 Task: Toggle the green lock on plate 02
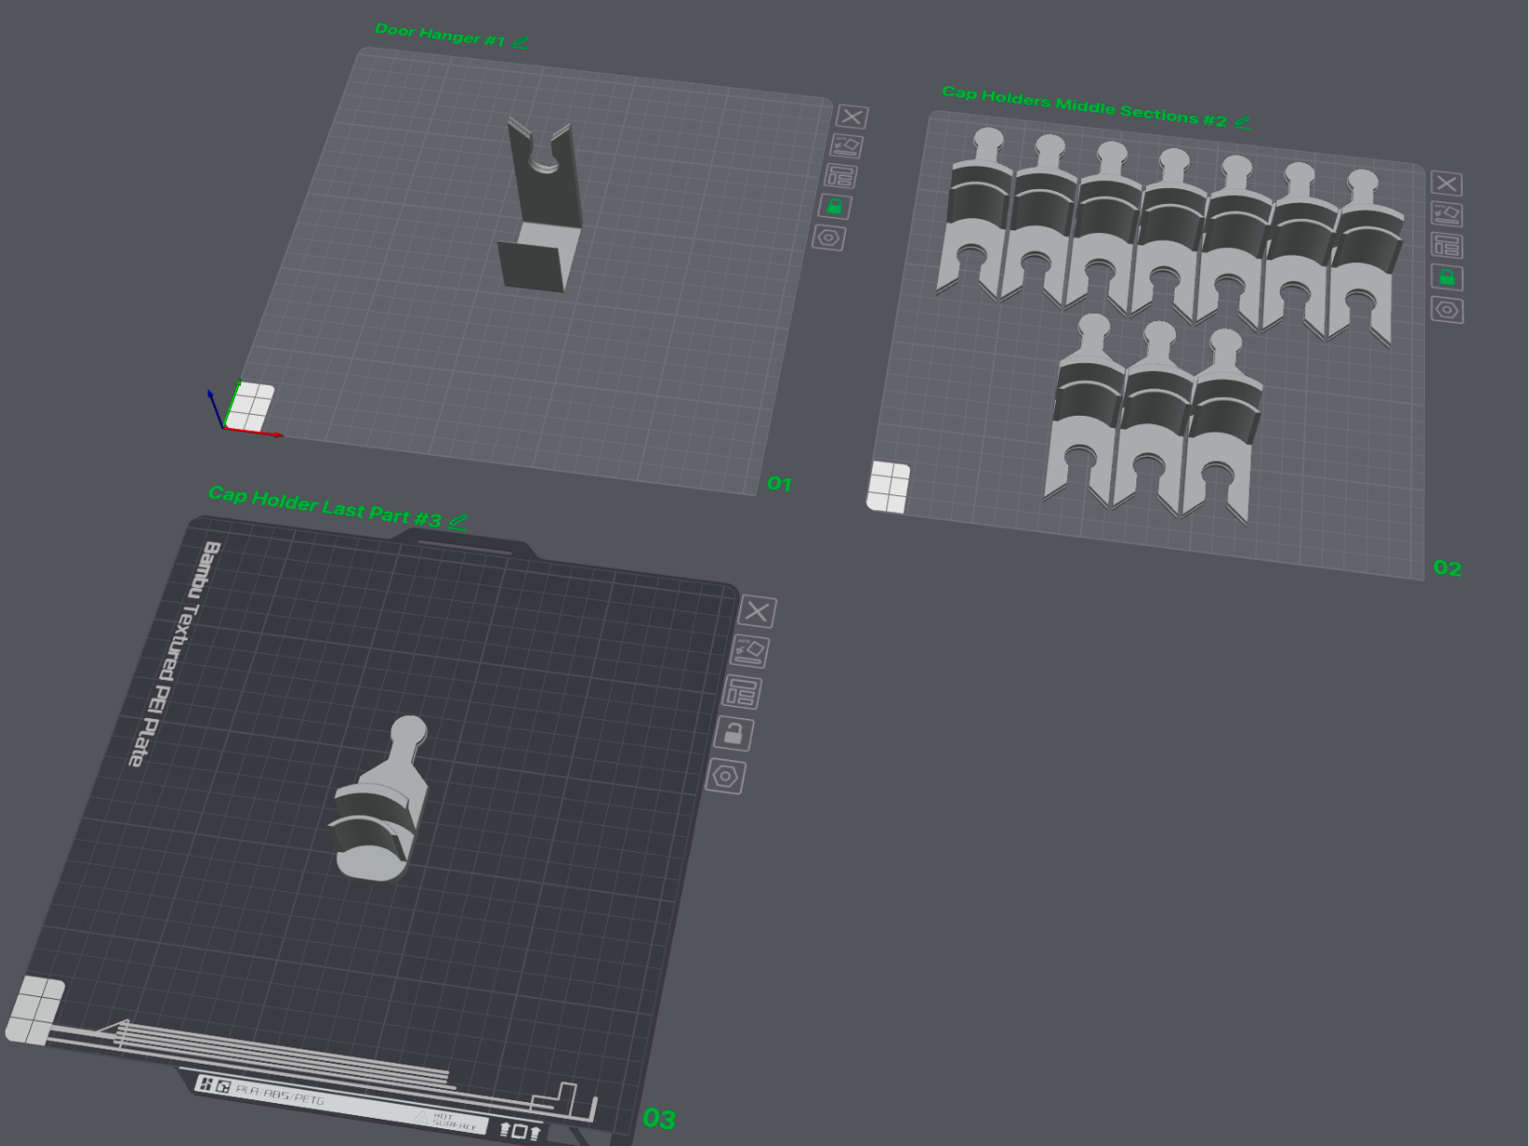(1447, 277)
